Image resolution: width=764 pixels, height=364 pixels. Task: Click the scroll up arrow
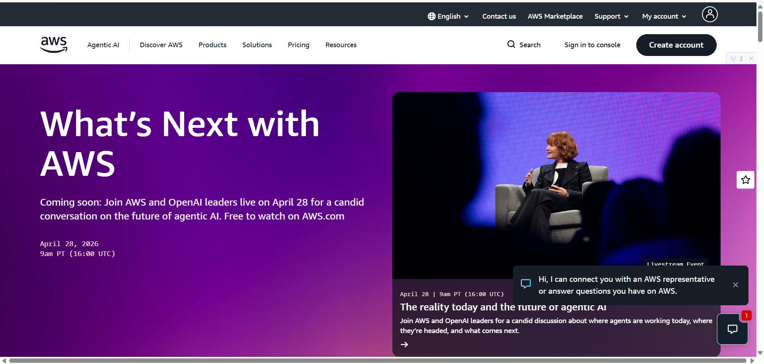tap(760, 6)
